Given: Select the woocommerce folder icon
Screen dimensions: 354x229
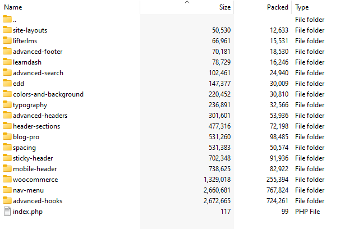Looking at the screenshot, I should pos(7,180).
